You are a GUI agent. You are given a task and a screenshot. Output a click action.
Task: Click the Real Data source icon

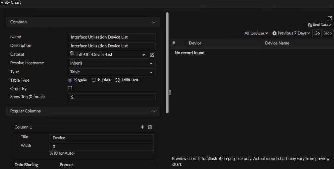click(310, 25)
